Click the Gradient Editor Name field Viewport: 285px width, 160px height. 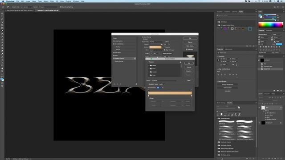coord(163,80)
